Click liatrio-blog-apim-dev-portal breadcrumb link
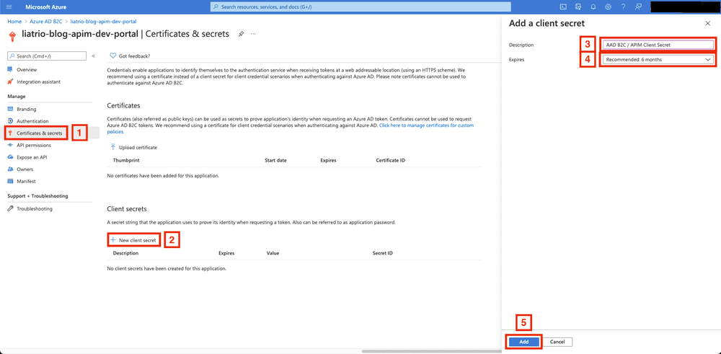Image resolution: width=721 pixels, height=354 pixels. (x=103, y=21)
